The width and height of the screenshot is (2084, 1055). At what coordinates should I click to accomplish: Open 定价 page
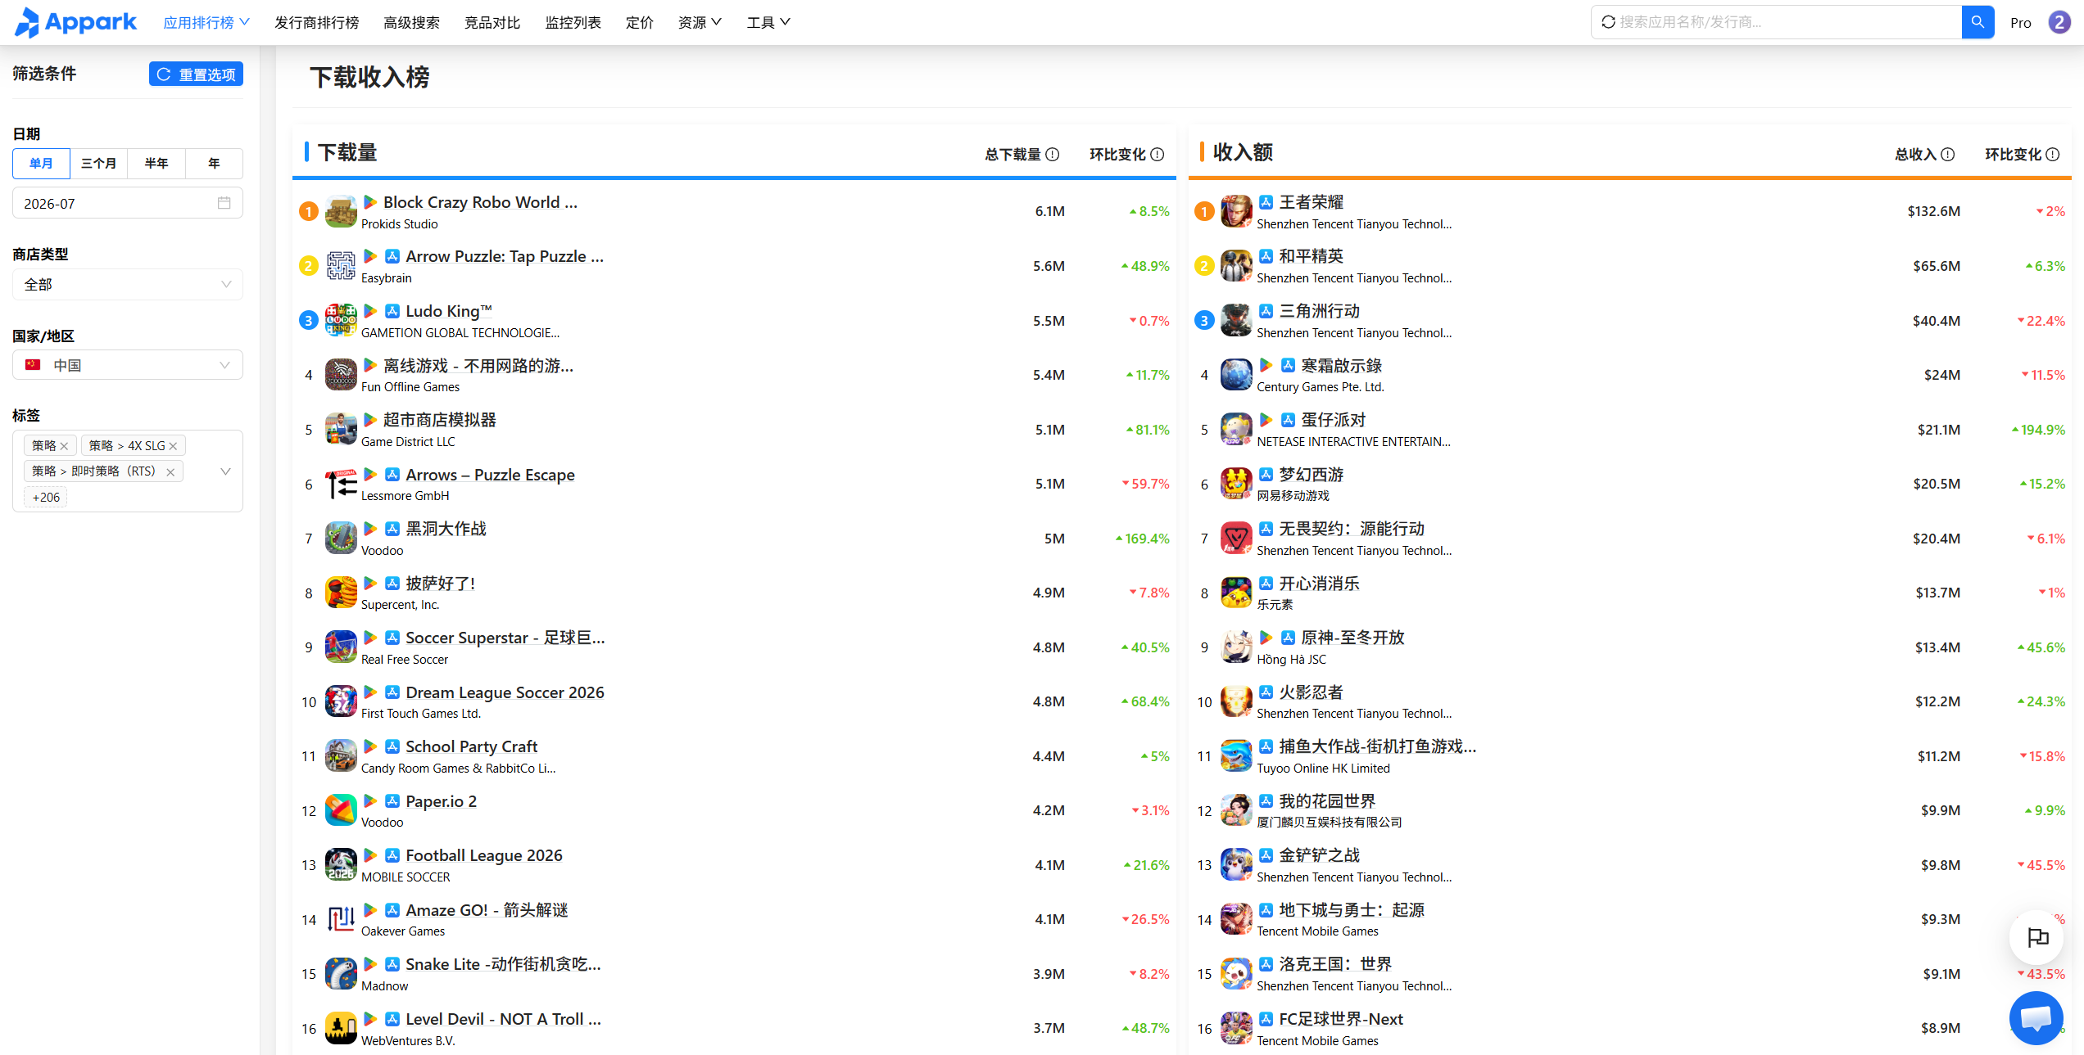click(640, 22)
